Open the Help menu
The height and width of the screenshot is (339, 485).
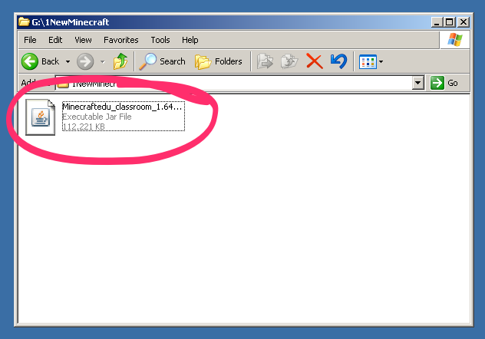tap(190, 40)
